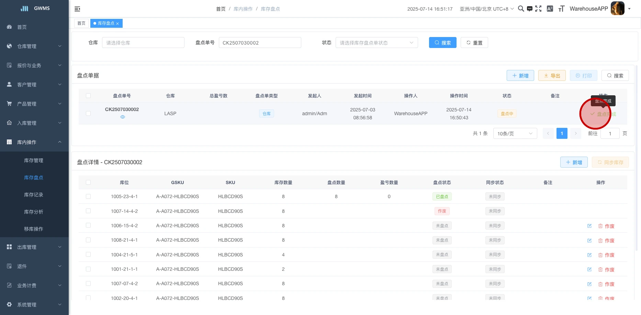The width and height of the screenshot is (641, 315).
Task: Click eye icon under CK2507030002
Action: 123,117
